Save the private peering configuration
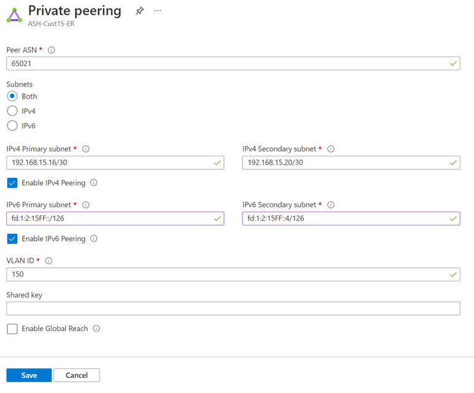474x393 pixels. coord(29,375)
